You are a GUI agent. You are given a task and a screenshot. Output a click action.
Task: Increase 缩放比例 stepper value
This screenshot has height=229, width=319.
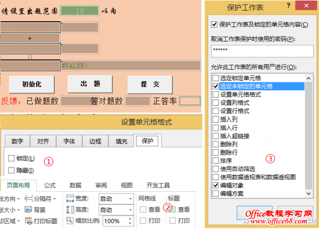(x=130, y=218)
